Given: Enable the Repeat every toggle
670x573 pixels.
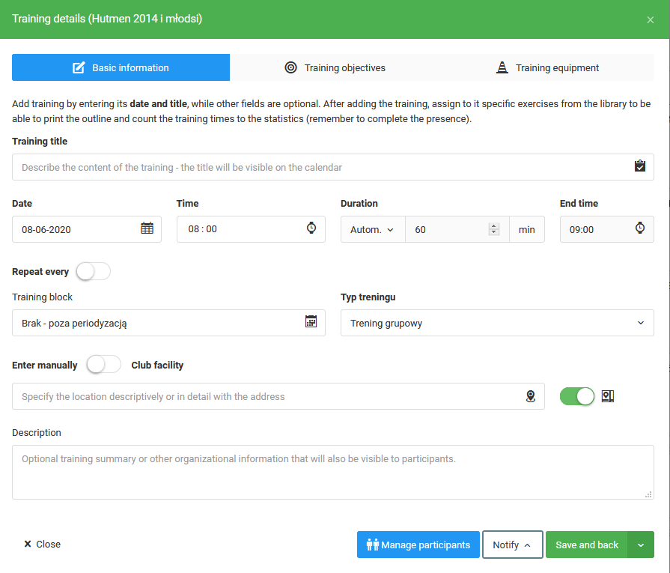Looking at the screenshot, I should pos(93,271).
